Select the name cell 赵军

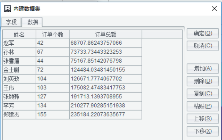click(x=19, y=43)
